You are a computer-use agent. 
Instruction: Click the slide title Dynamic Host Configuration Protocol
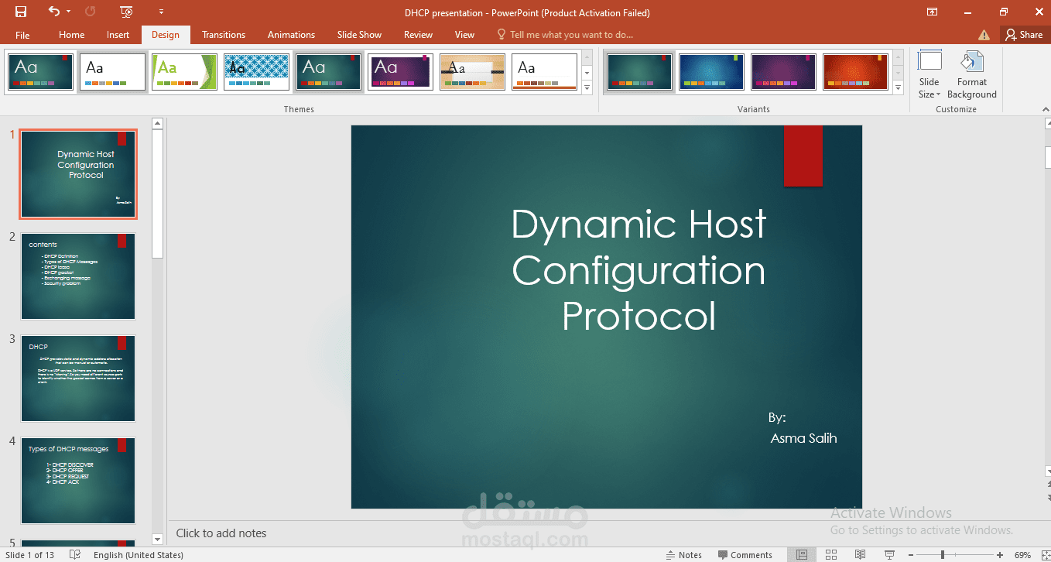click(x=638, y=269)
